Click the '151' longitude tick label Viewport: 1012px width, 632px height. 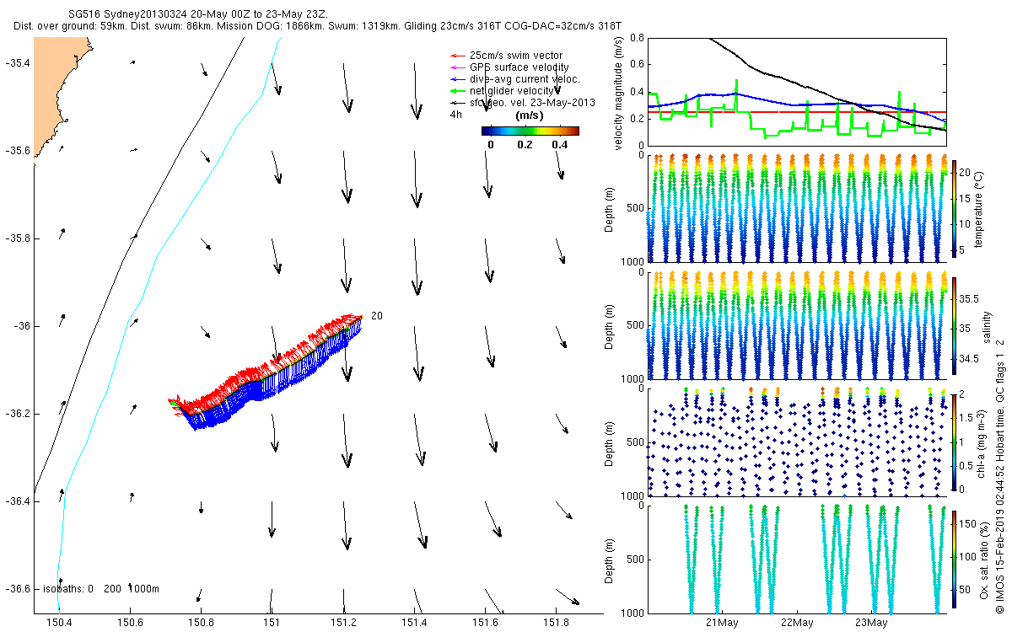point(271,622)
